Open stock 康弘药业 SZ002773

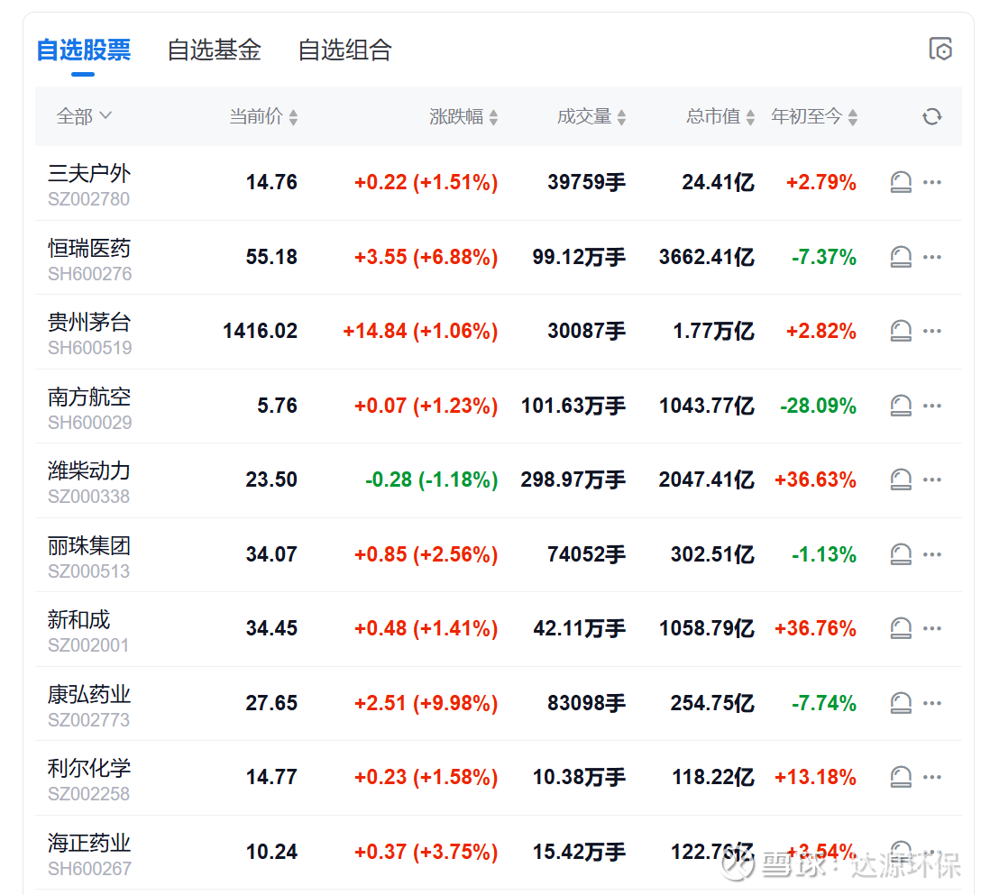pos(89,705)
